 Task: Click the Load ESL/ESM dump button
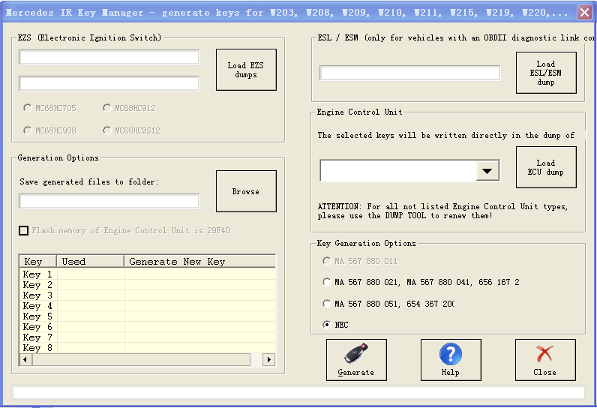pos(546,73)
